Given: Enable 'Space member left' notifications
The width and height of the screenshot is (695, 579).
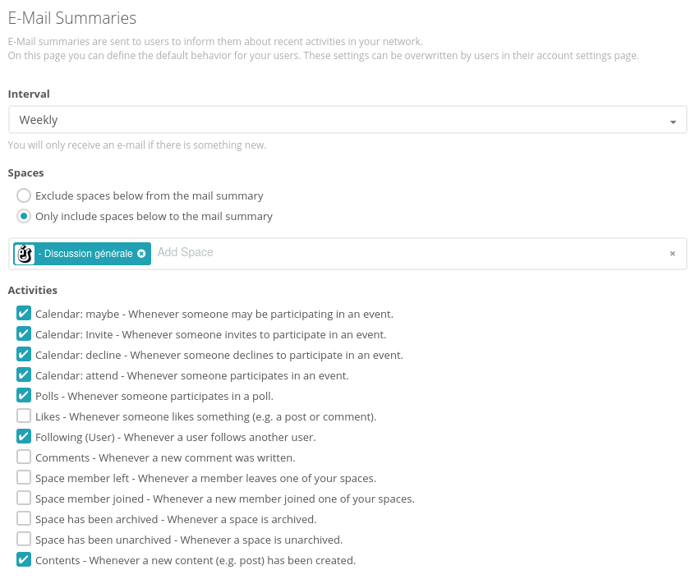Looking at the screenshot, I should pos(24,477).
